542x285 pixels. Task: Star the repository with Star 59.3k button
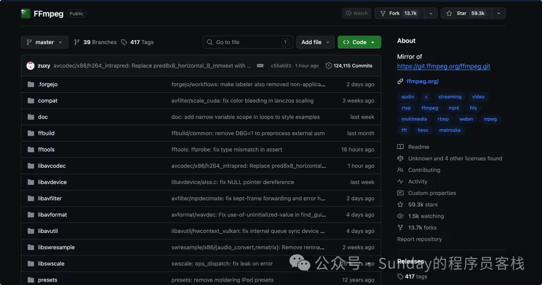[466, 14]
